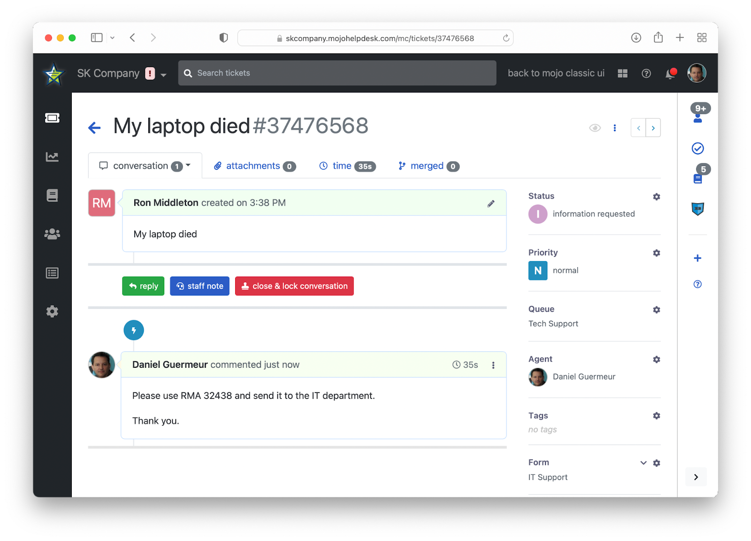Open the list view icon in sidebar
This screenshot has width=751, height=541.
pyautogui.click(x=52, y=273)
